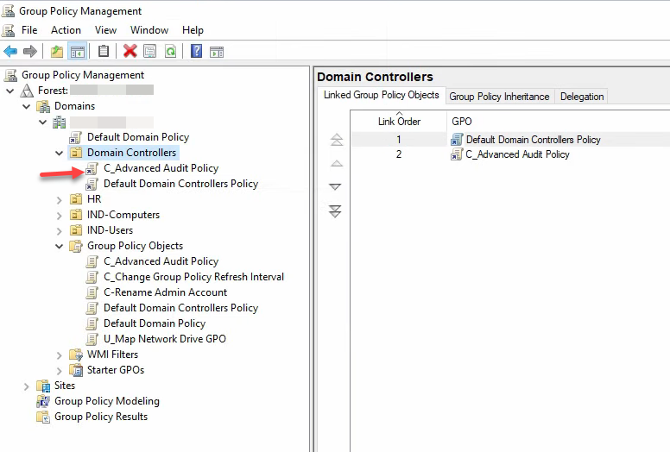This screenshot has height=452, width=670.
Task: Move link down with single down arrow
Action: click(335, 187)
